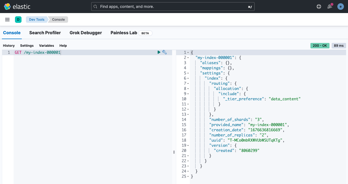Collapse the settings block at line 5
Screen dimensions: 348x184
[x=188, y=73]
